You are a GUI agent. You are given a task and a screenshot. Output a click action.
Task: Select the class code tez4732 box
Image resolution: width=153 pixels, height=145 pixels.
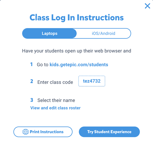tap(92, 81)
